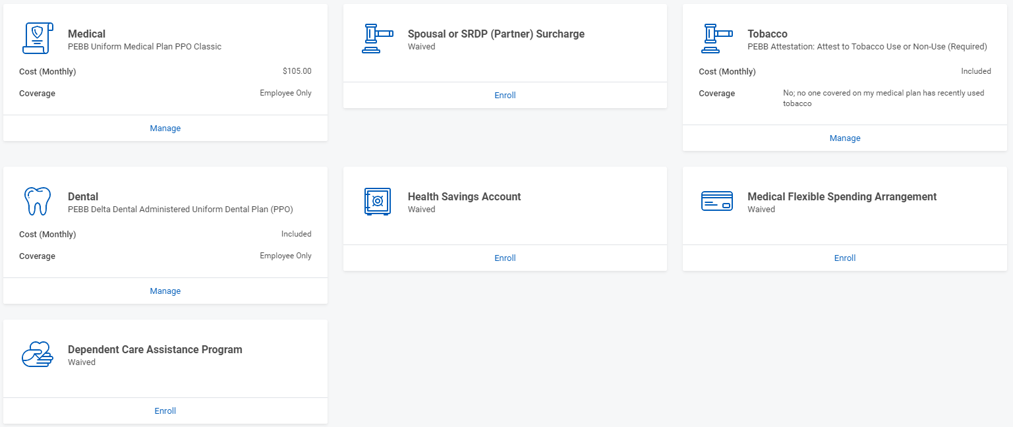Select the Medical card title

(86, 34)
